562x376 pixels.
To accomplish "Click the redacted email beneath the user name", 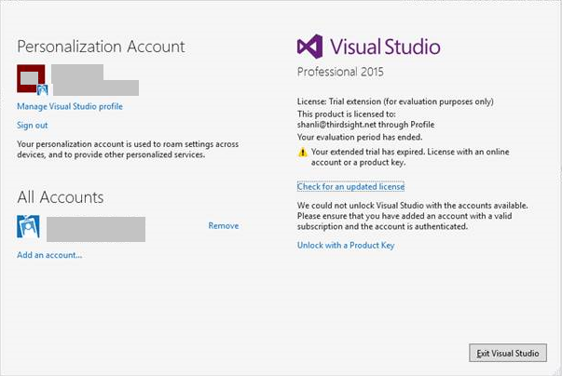I will coord(96,88).
